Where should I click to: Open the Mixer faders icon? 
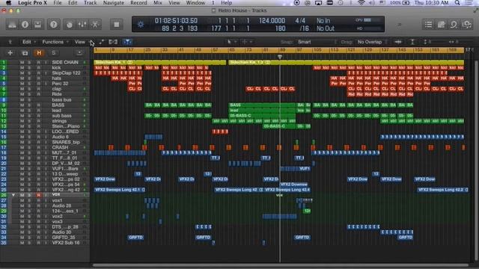pos(82,25)
